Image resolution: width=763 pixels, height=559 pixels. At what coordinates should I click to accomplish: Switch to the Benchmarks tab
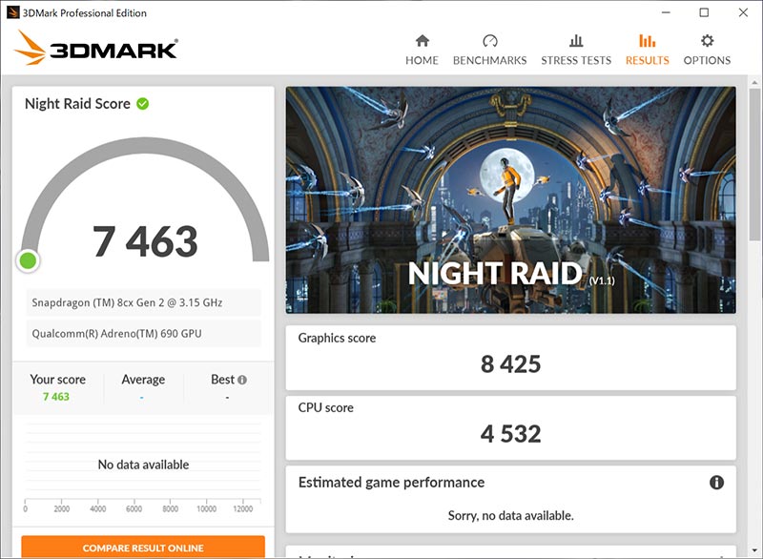point(489,50)
